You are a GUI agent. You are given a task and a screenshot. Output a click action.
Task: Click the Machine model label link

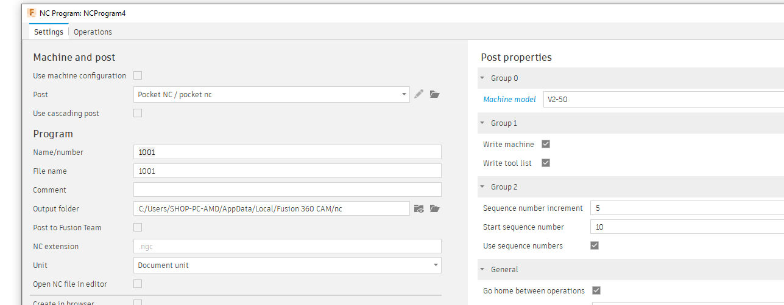point(510,99)
